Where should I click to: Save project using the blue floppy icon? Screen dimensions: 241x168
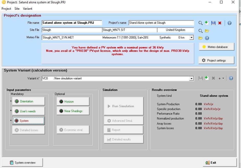[x=213, y=23]
